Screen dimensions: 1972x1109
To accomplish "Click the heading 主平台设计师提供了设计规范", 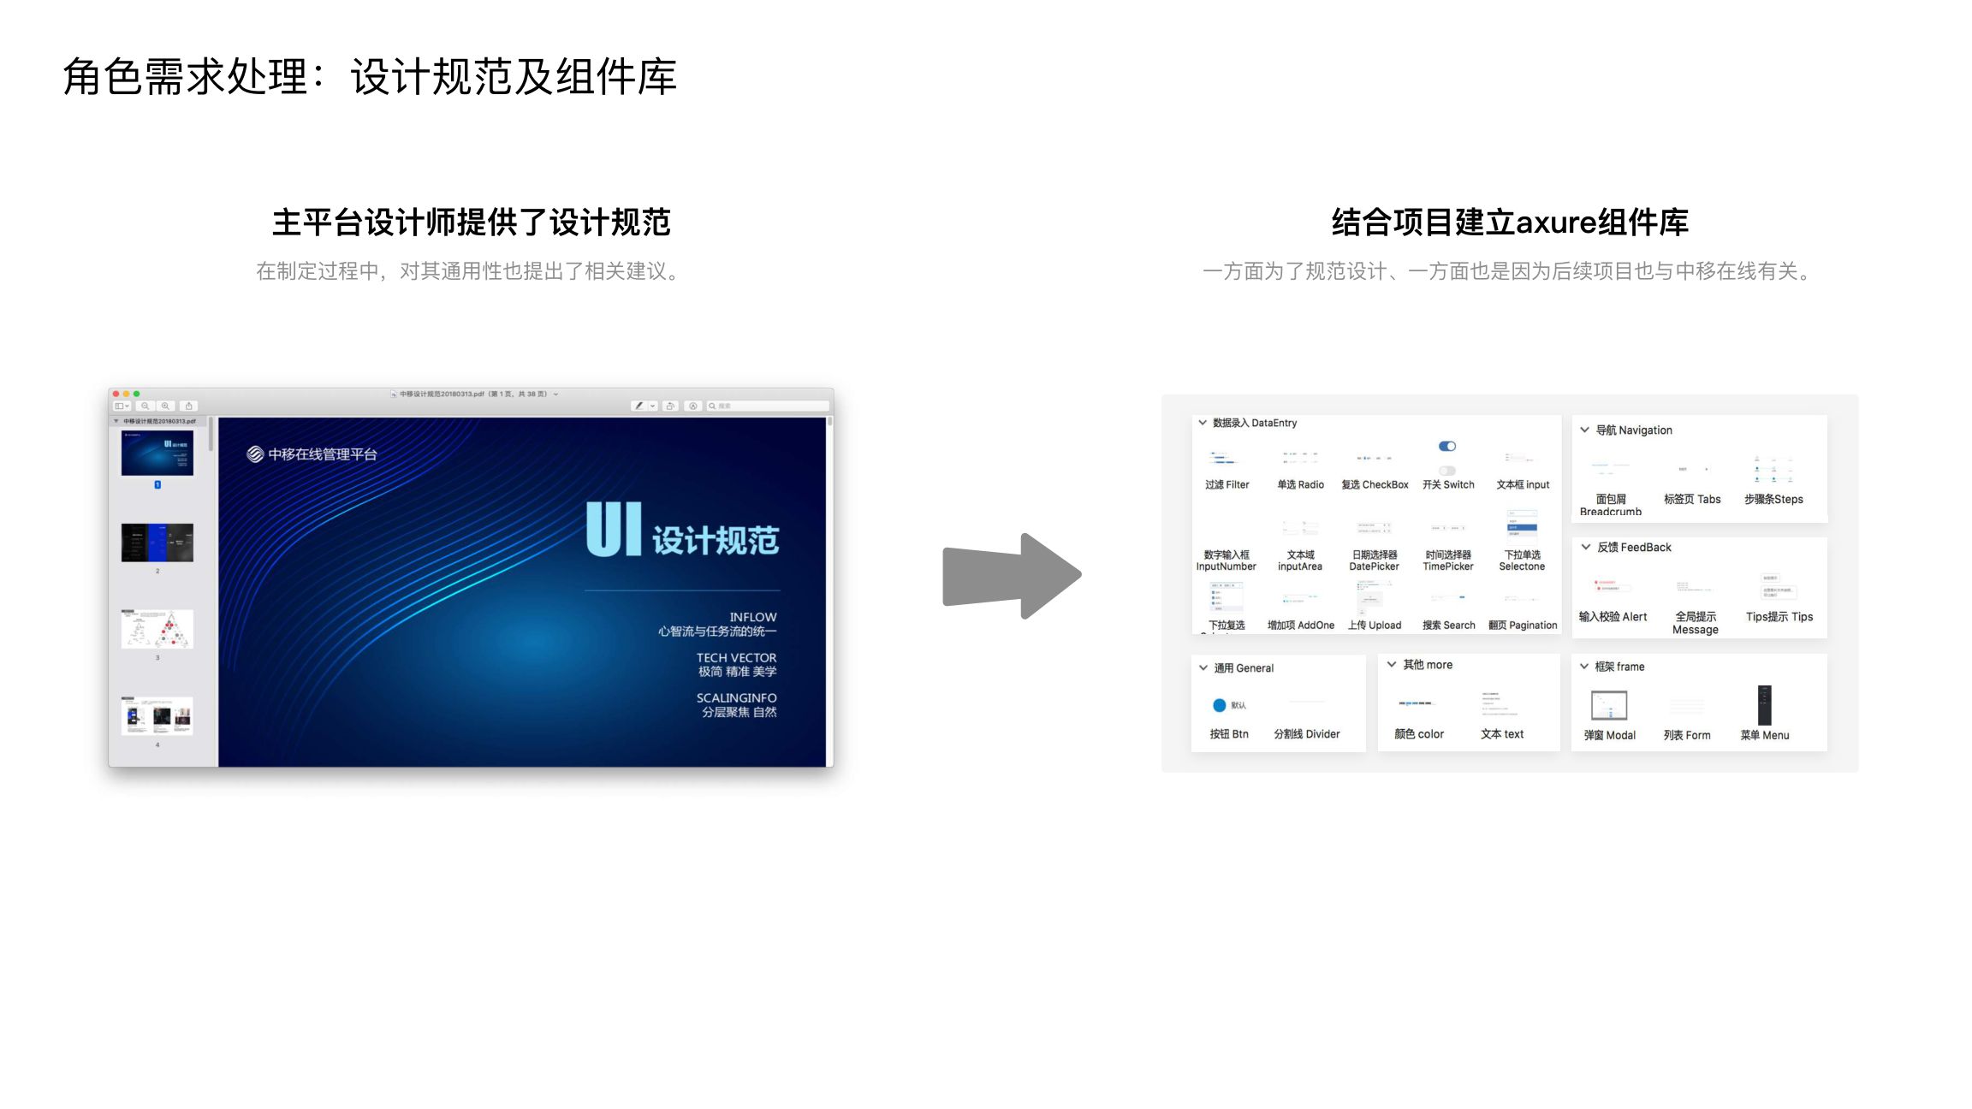I will [x=471, y=222].
